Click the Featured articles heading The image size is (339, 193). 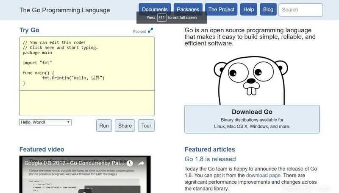(210, 149)
